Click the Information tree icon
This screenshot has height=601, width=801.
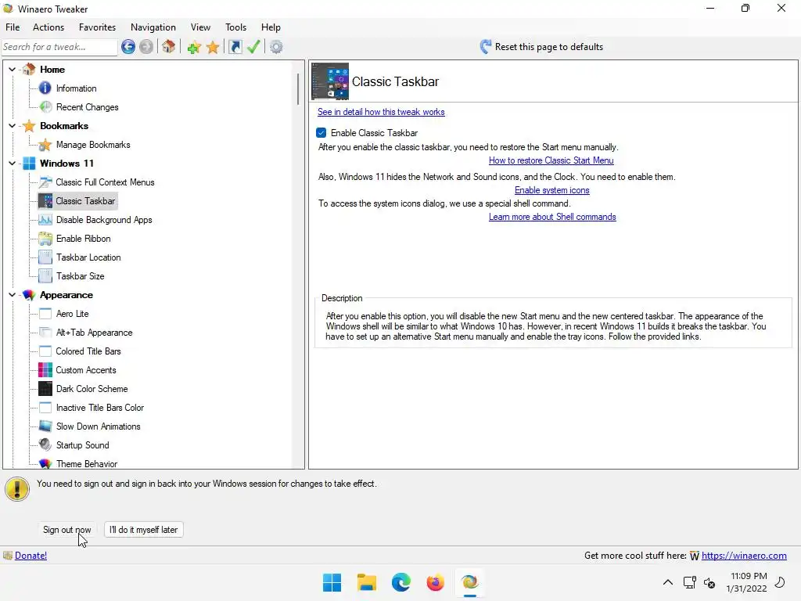pos(45,88)
